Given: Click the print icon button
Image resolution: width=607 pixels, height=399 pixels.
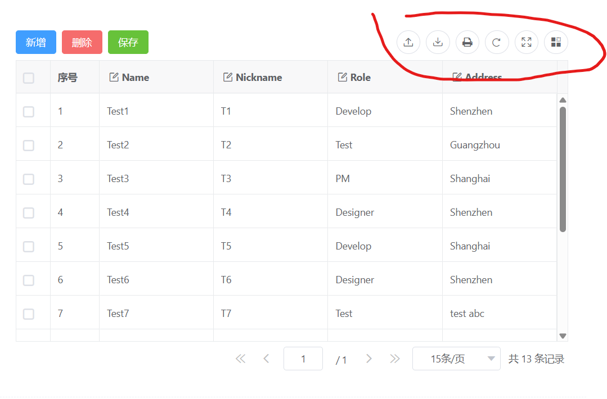Looking at the screenshot, I should click(467, 42).
